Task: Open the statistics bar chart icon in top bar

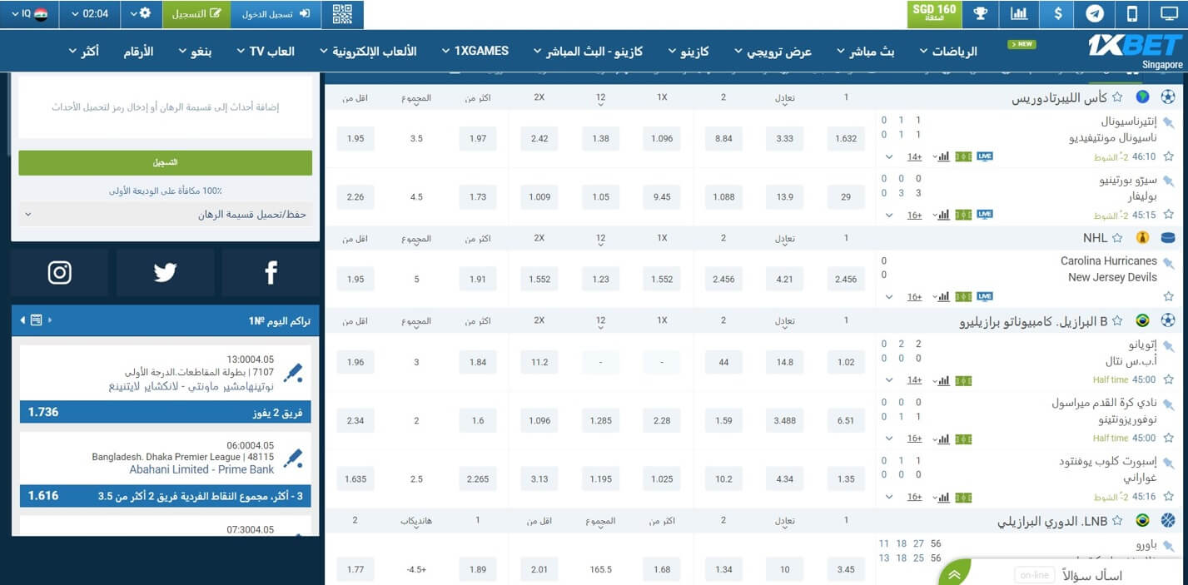Action: 1019,14
